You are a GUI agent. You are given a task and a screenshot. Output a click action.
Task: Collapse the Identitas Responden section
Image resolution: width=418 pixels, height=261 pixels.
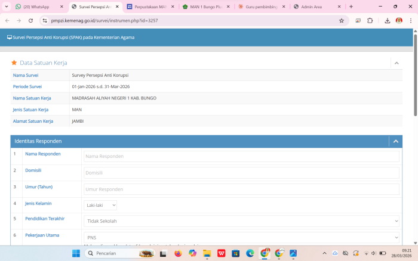click(x=395, y=141)
